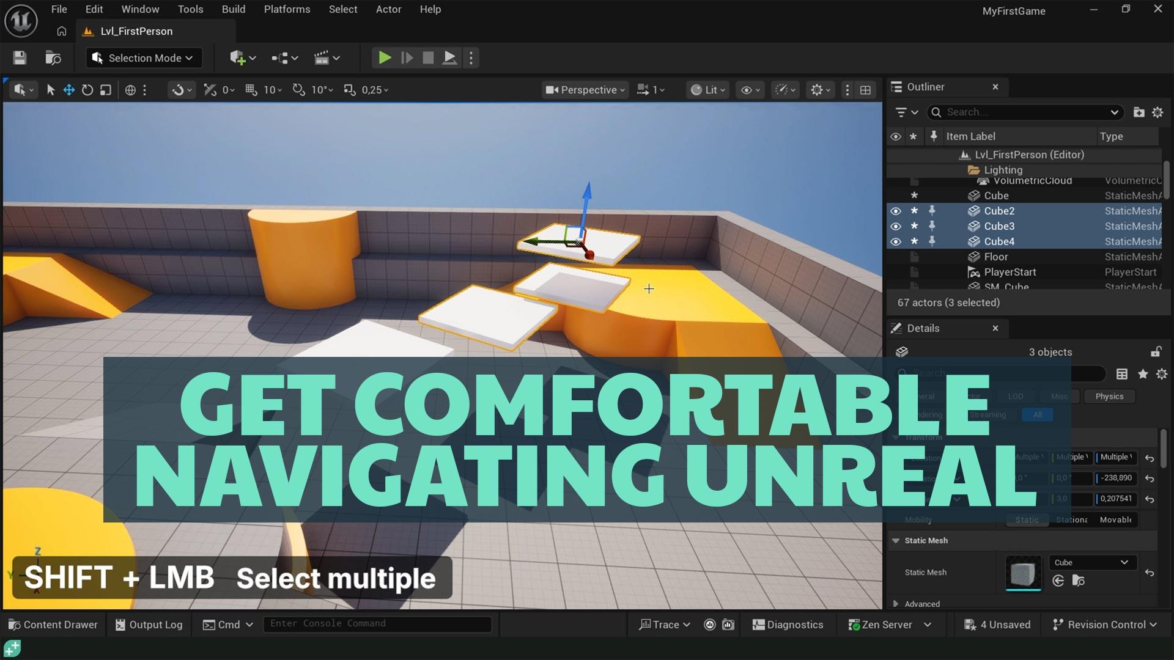This screenshot has height=660, width=1174.
Task: Open the viewport Show eye menu
Action: click(750, 90)
